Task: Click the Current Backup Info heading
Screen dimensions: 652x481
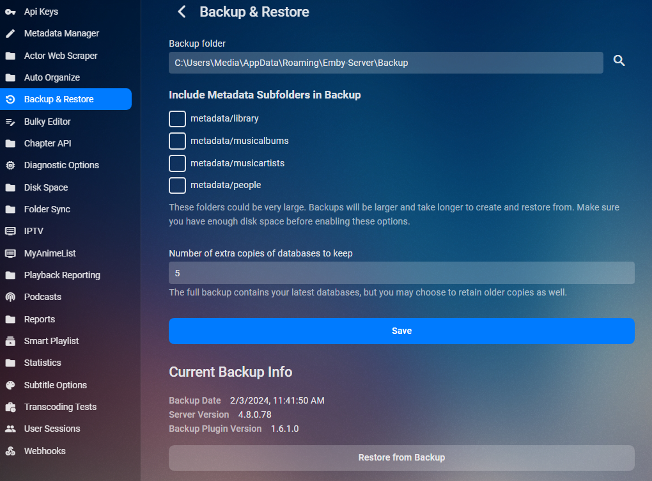Action: tap(230, 372)
